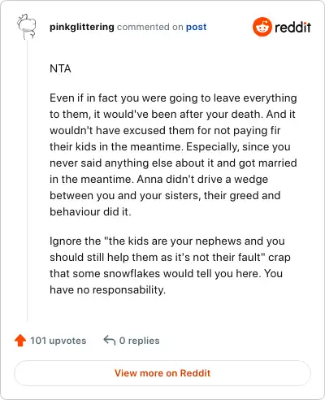325x400 pixels.
Task: Click the word "snowflakes" in the comment
Action: (x=132, y=273)
